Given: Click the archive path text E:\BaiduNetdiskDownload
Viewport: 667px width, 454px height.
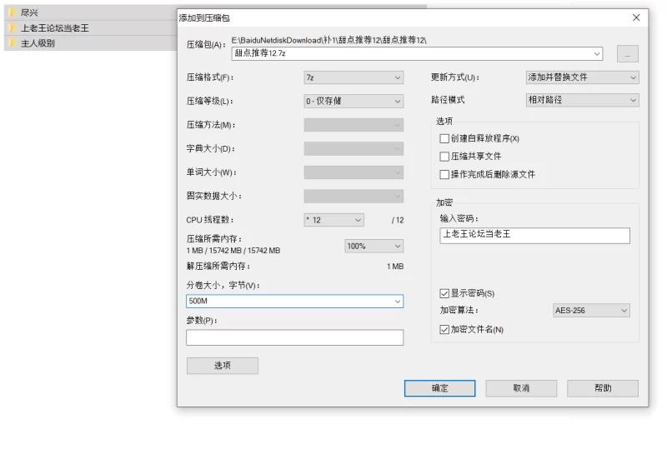Looking at the screenshot, I should (x=328, y=40).
